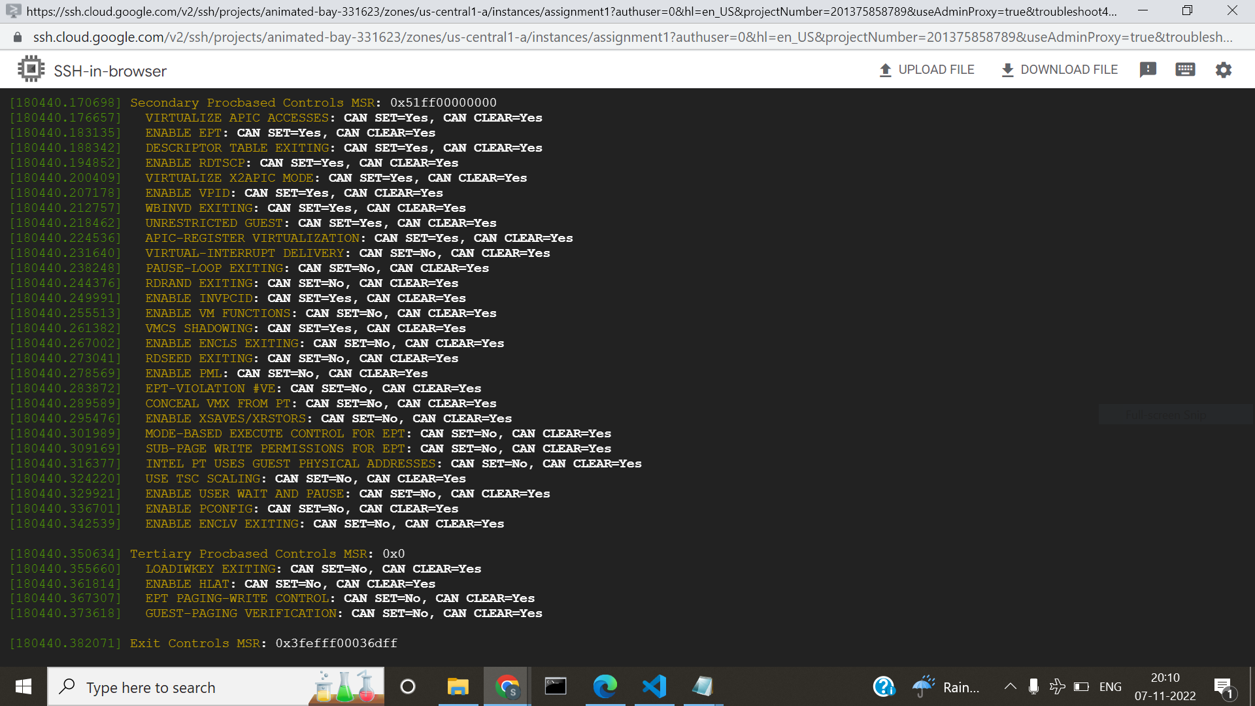1255x706 pixels.
Task: Open the Command Prompt taskbar icon
Action: point(555,686)
